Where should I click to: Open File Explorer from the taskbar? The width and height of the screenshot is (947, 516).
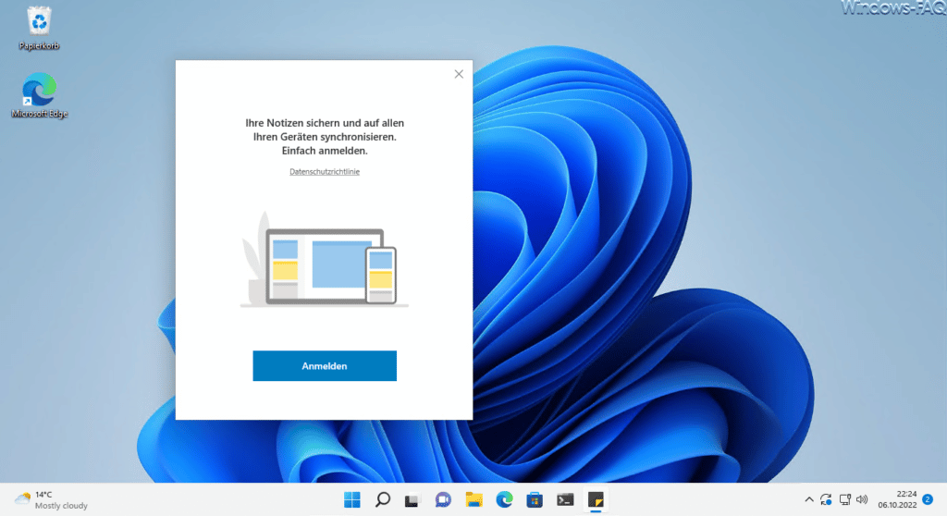473,499
